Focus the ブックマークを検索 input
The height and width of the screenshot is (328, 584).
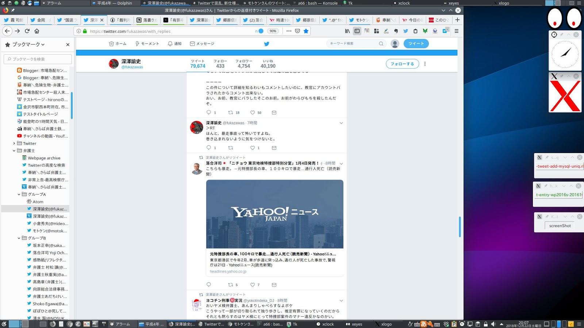[38, 59]
